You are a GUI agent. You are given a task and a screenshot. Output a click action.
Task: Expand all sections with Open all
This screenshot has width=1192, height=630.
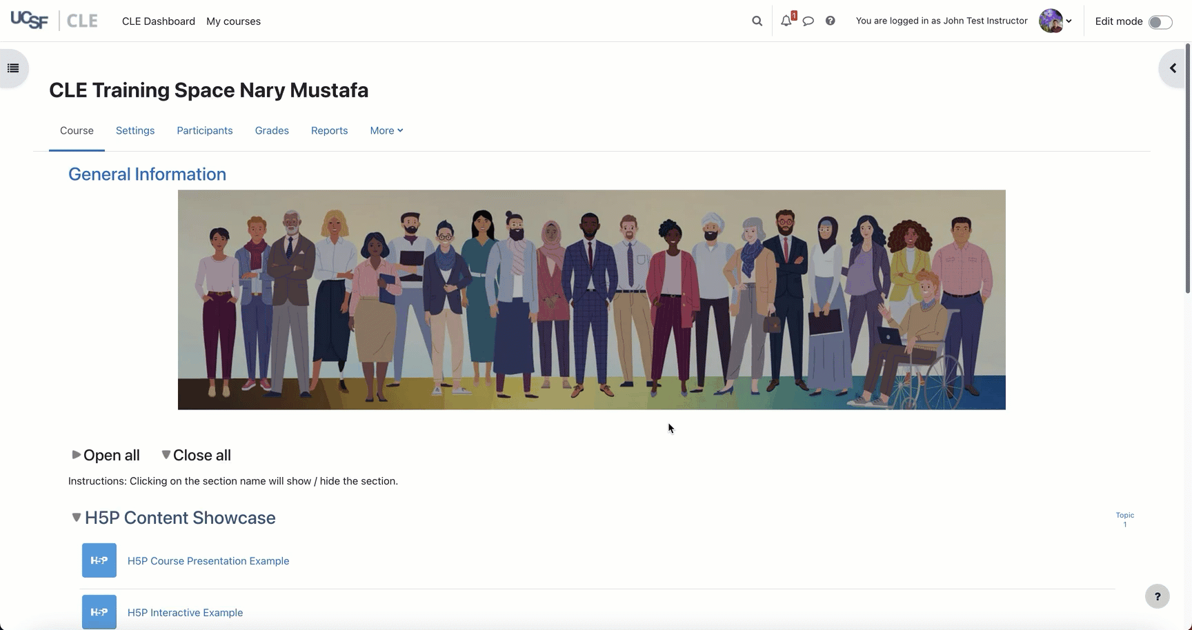pos(106,455)
